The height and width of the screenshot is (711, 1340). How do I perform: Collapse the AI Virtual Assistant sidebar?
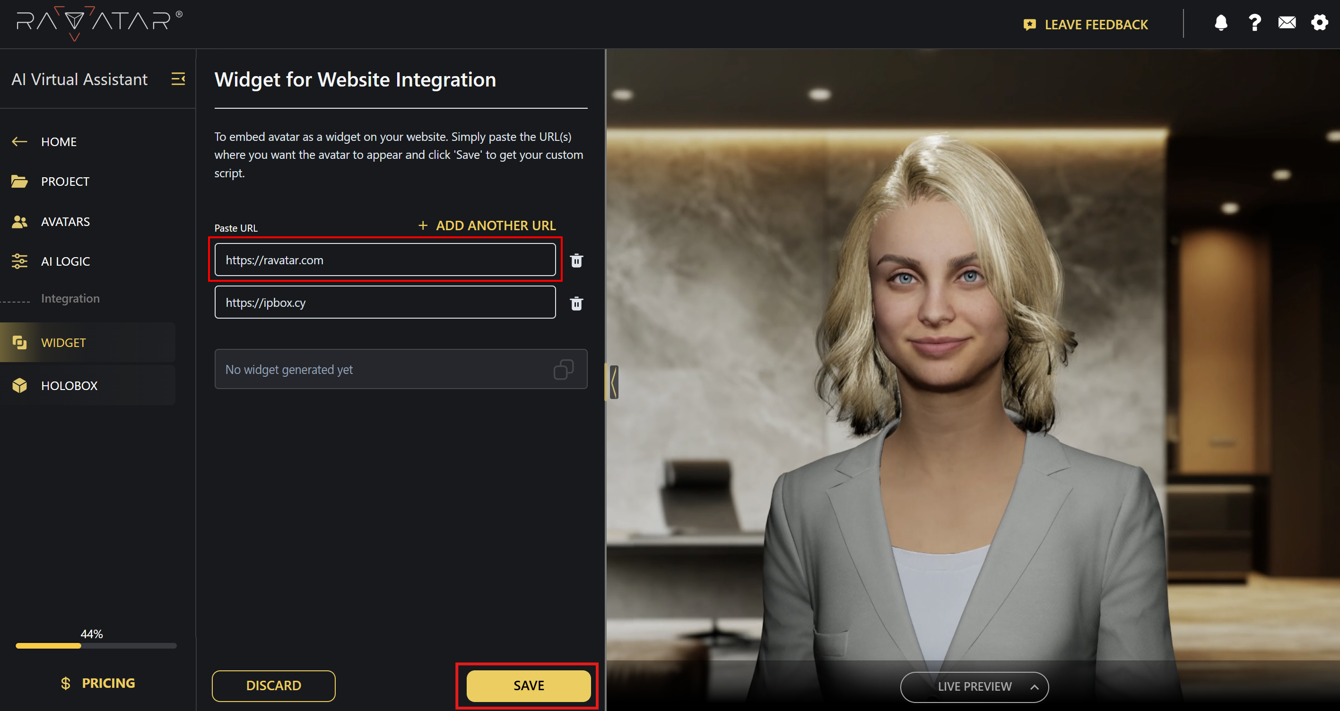point(178,79)
